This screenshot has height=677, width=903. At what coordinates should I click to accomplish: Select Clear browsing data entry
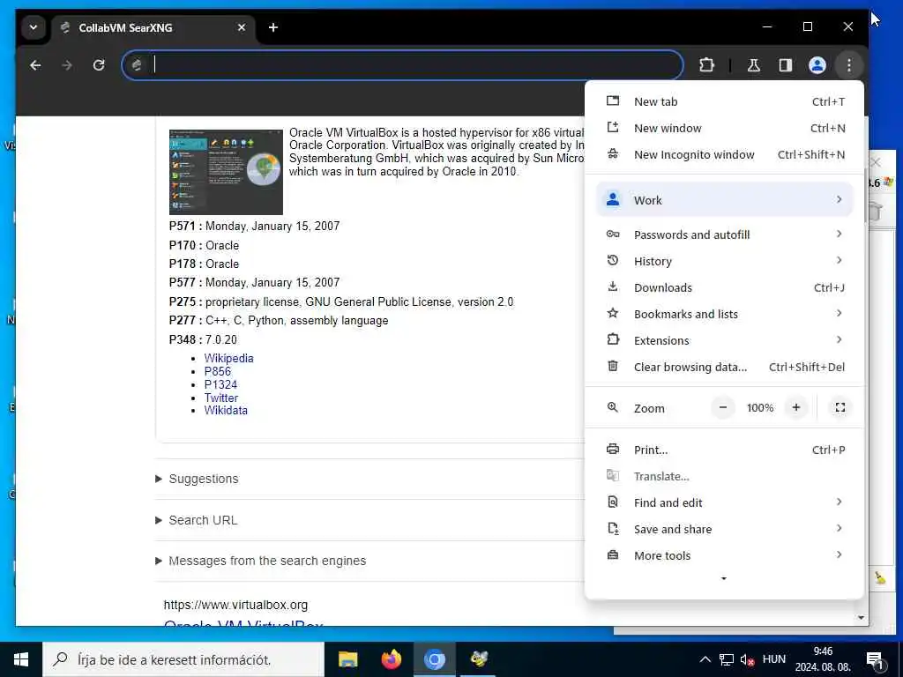[x=725, y=368]
